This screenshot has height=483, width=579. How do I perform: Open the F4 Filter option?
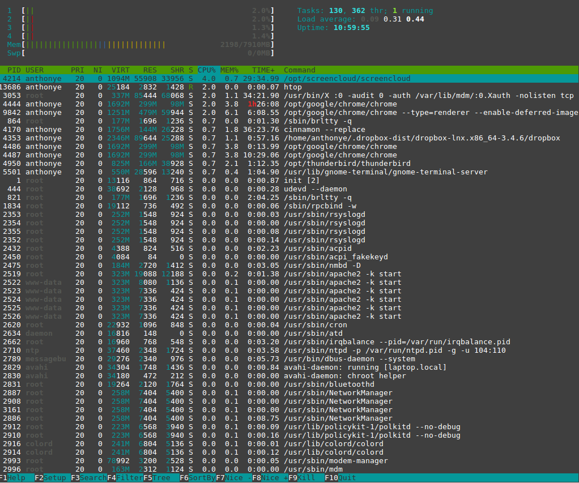(x=125, y=477)
